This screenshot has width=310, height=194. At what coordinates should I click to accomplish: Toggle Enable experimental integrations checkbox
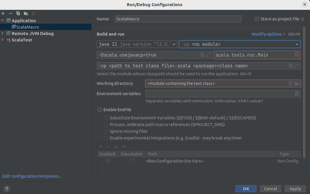106,138
